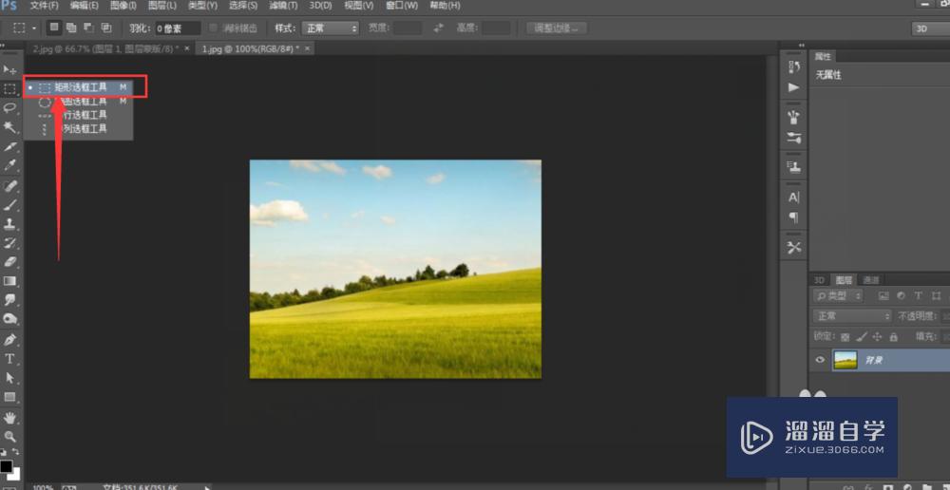
Task: Swap foreground and background colors
Action: [16, 452]
